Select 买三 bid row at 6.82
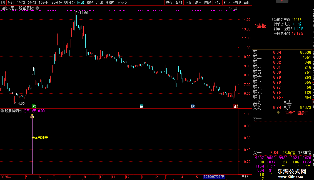Viewport: 314px width, 180px height. click(282, 63)
